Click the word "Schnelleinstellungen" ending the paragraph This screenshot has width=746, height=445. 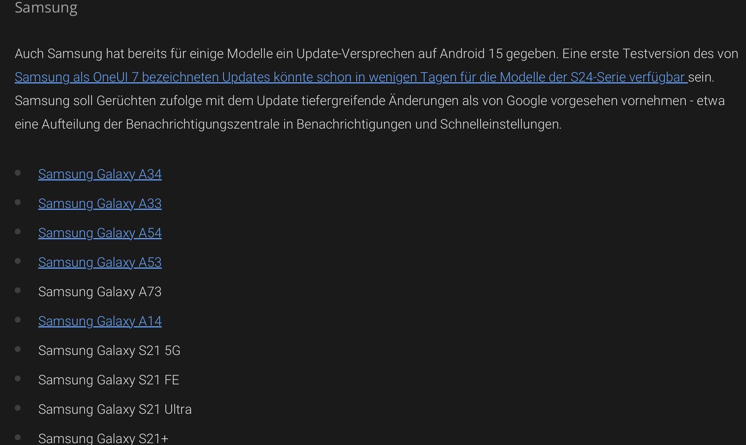500,124
